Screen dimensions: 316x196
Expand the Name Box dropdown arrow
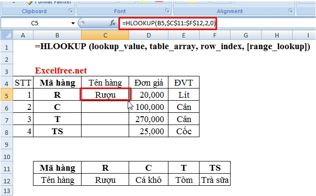click(73, 23)
